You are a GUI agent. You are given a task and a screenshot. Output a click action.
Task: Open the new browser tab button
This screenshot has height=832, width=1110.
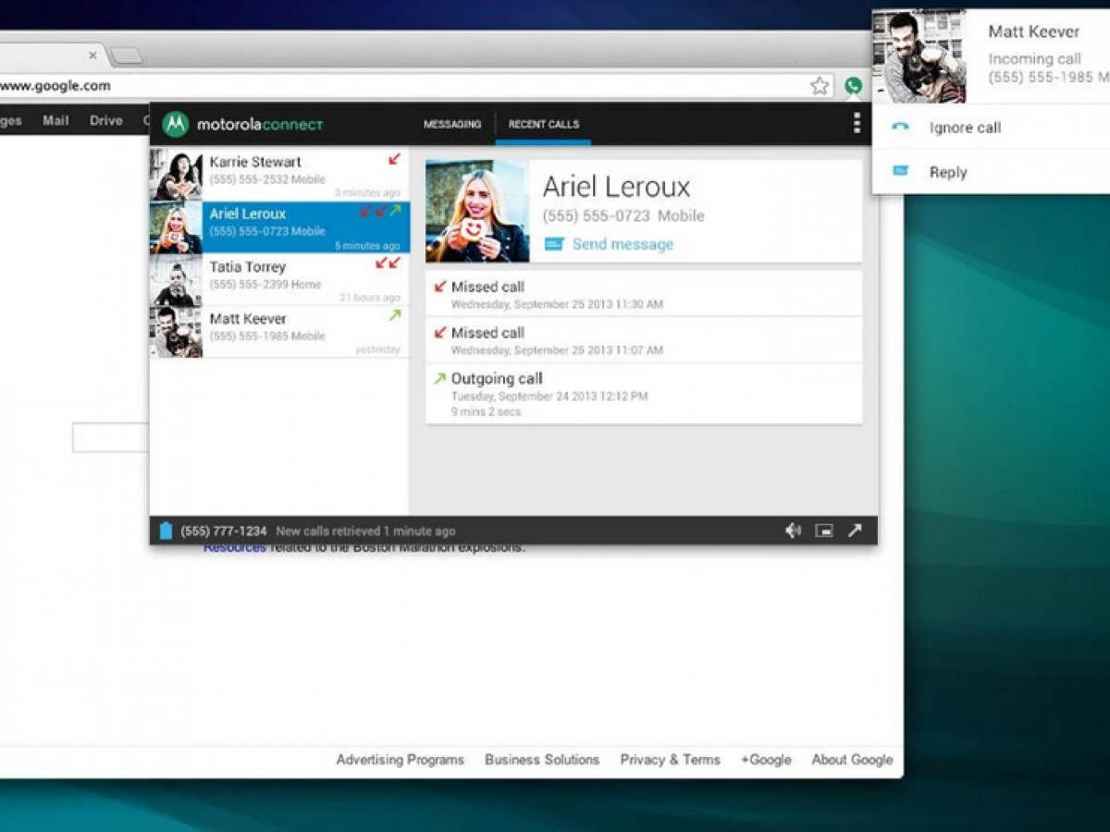(x=127, y=55)
